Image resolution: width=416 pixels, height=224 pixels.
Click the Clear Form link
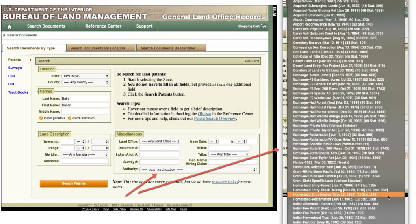tap(251, 61)
